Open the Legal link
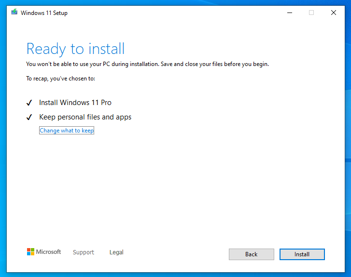Screen dimensions: 351x277 coord(116,252)
